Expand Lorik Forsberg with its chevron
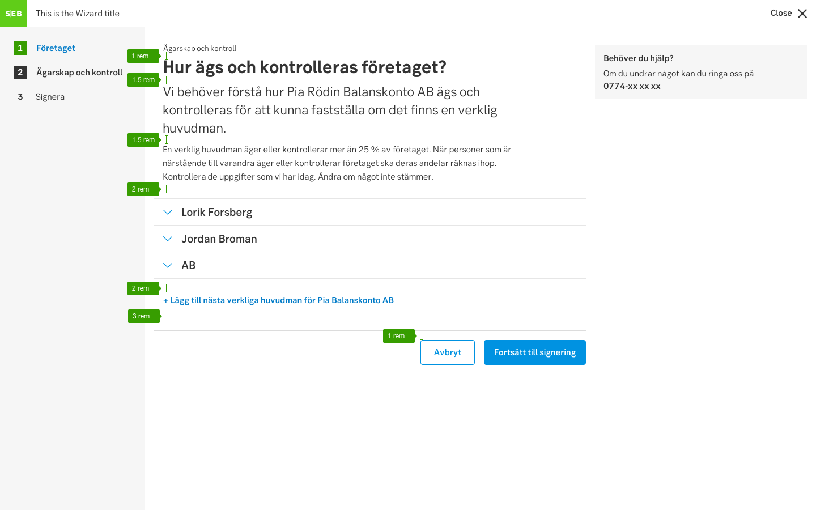The width and height of the screenshot is (816, 510). tap(168, 212)
